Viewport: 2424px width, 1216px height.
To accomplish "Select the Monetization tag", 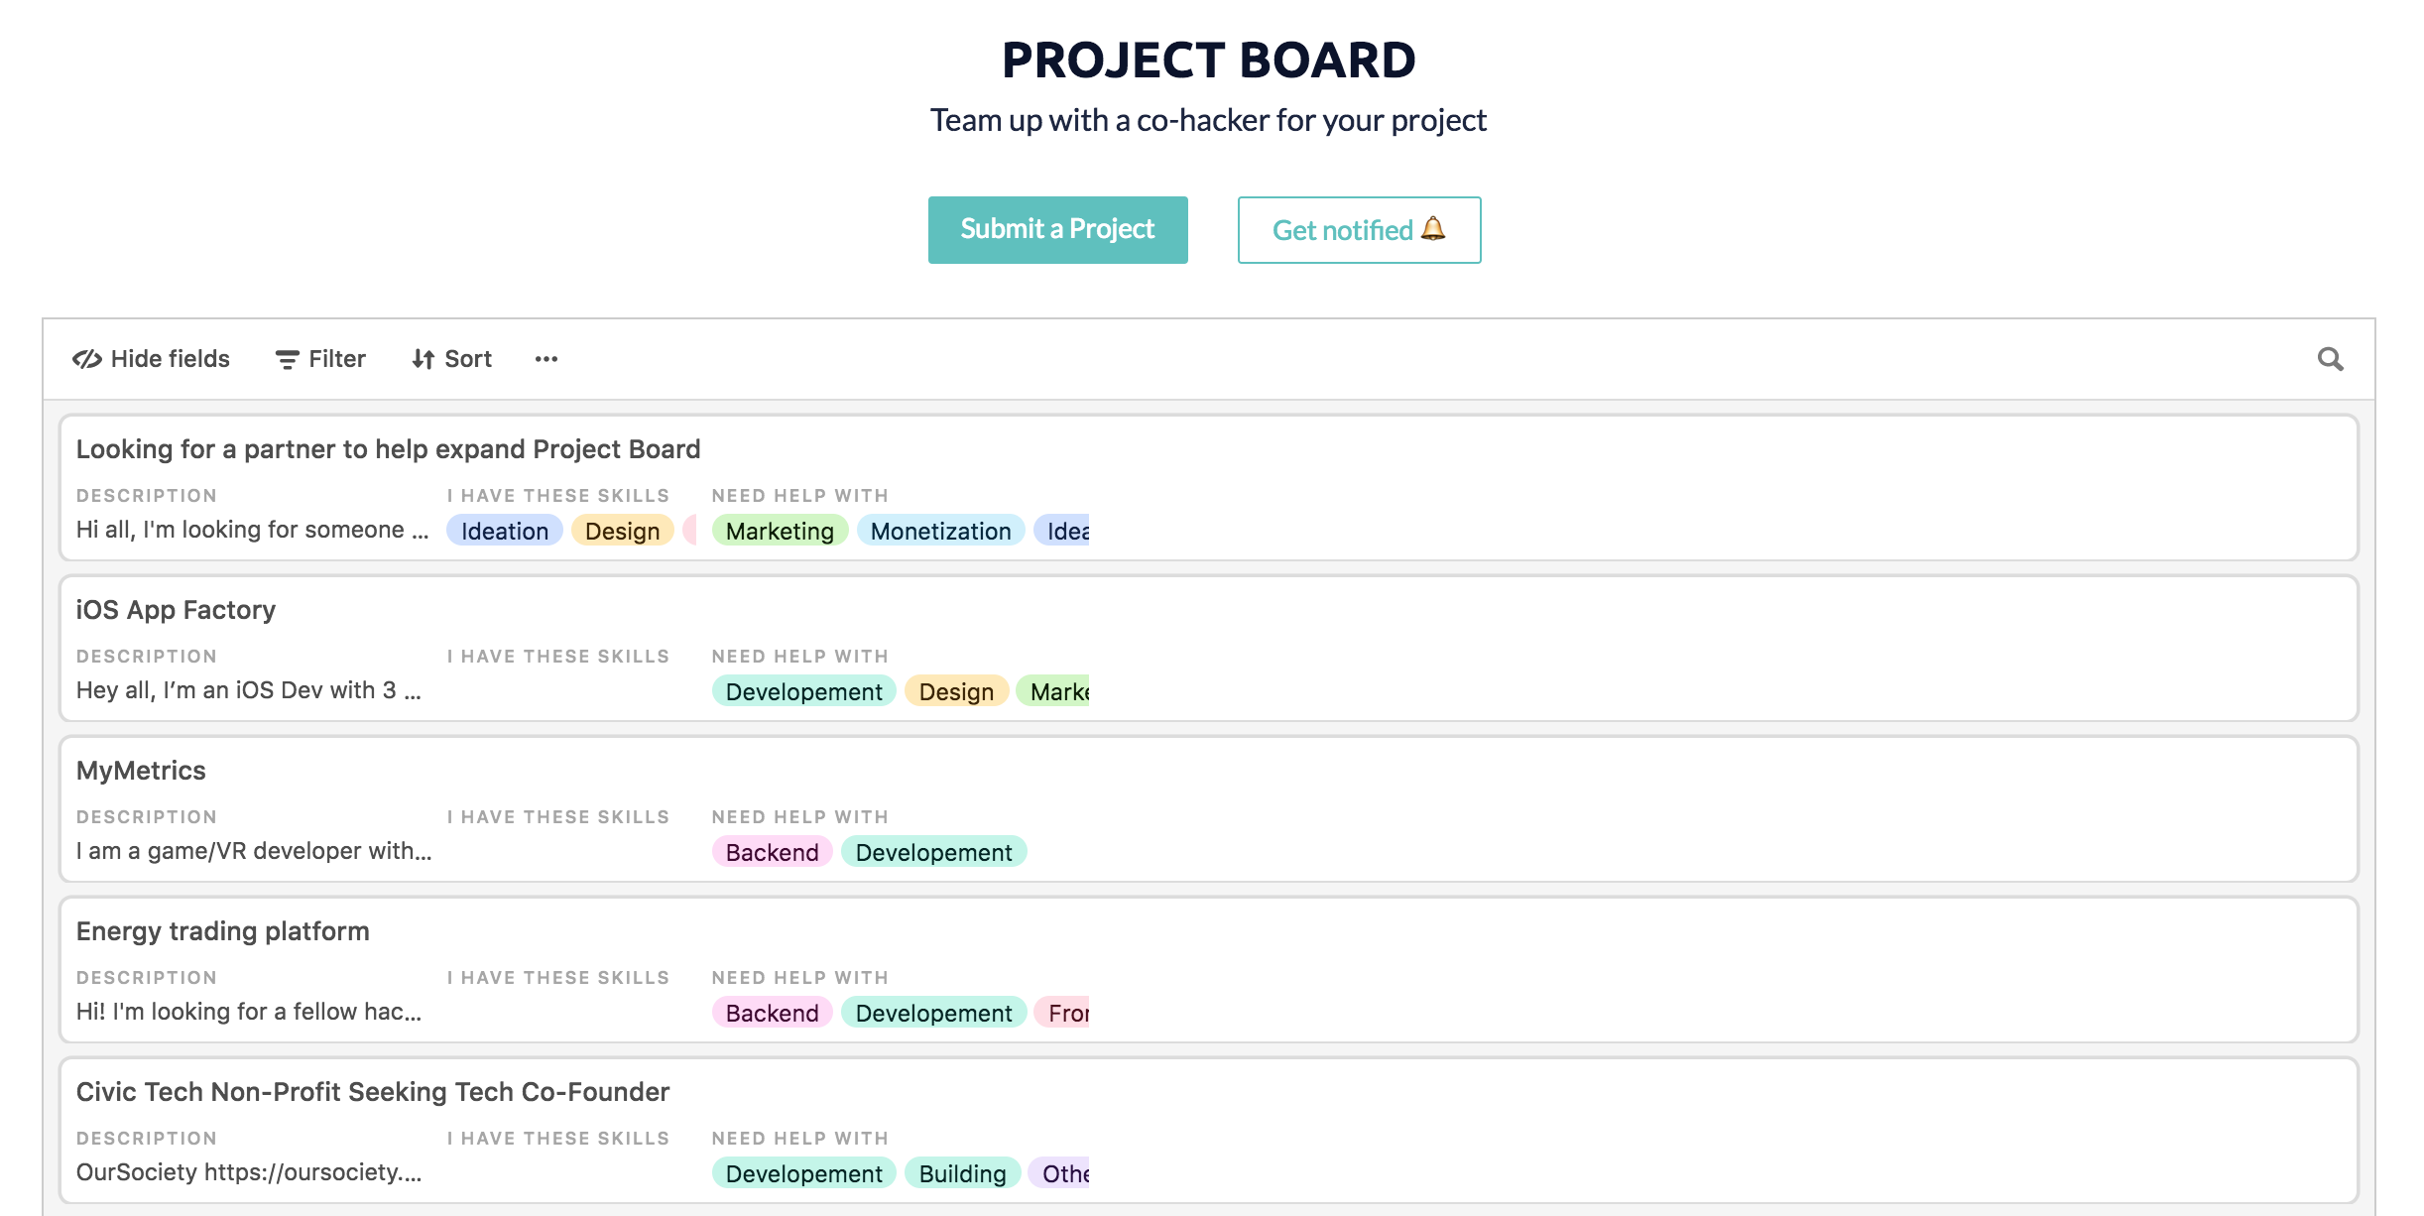I will [940, 531].
